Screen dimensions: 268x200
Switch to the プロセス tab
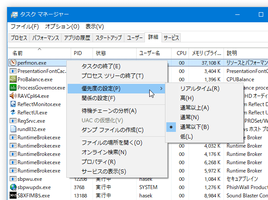19,38
